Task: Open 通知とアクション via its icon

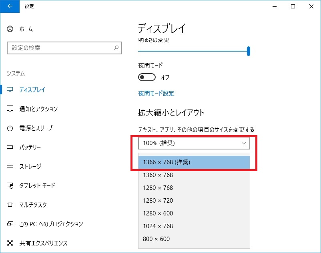Action: (x=10, y=109)
